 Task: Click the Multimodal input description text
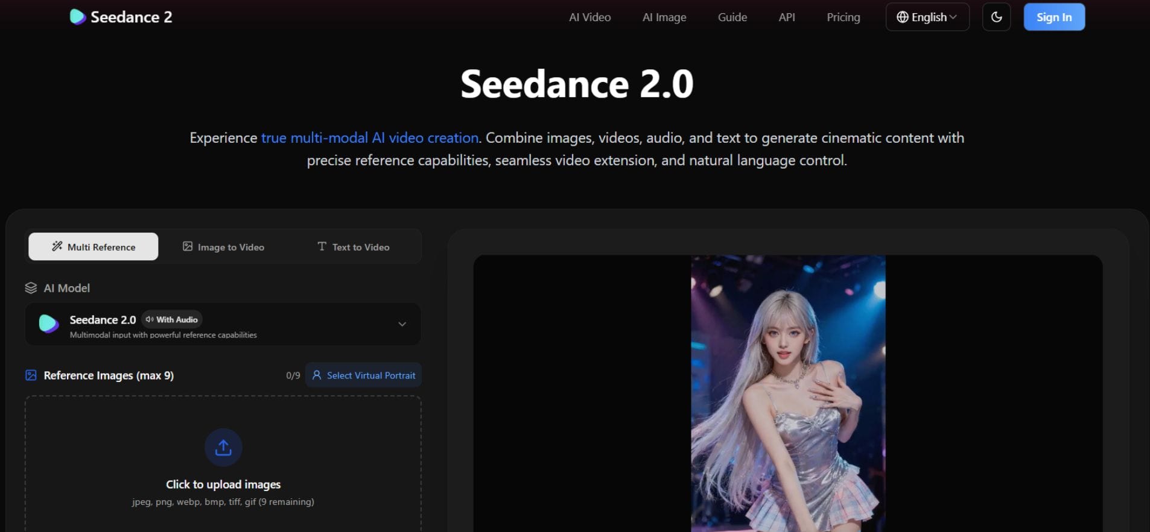click(163, 335)
